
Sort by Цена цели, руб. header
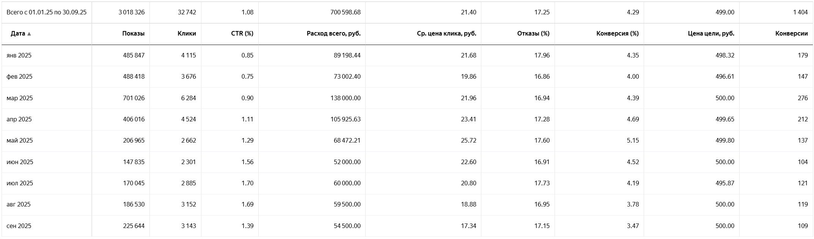[711, 34]
